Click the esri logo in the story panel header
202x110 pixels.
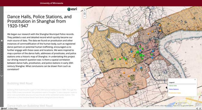(x=72, y=9)
